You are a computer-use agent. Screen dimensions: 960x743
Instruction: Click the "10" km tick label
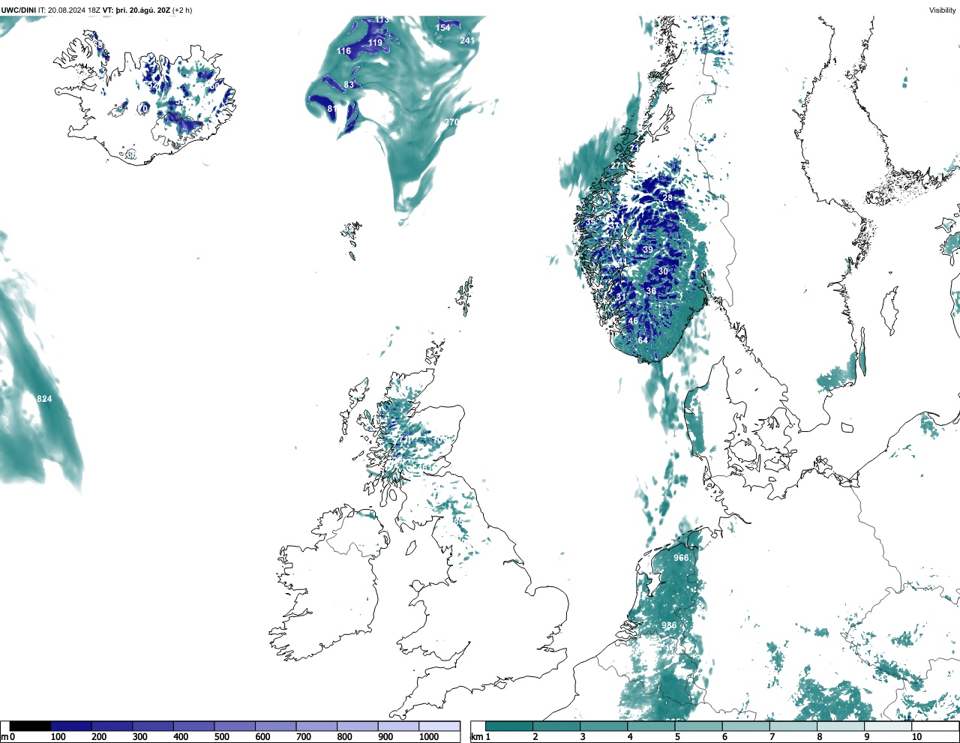916,737
